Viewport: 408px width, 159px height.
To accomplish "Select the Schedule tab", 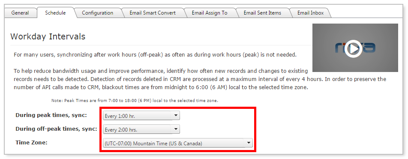I will coord(55,12).
